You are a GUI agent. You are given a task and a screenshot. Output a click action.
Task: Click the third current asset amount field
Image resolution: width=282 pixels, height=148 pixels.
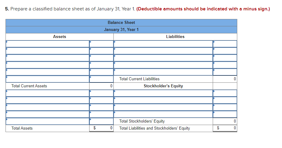click(x=101, y=58)
